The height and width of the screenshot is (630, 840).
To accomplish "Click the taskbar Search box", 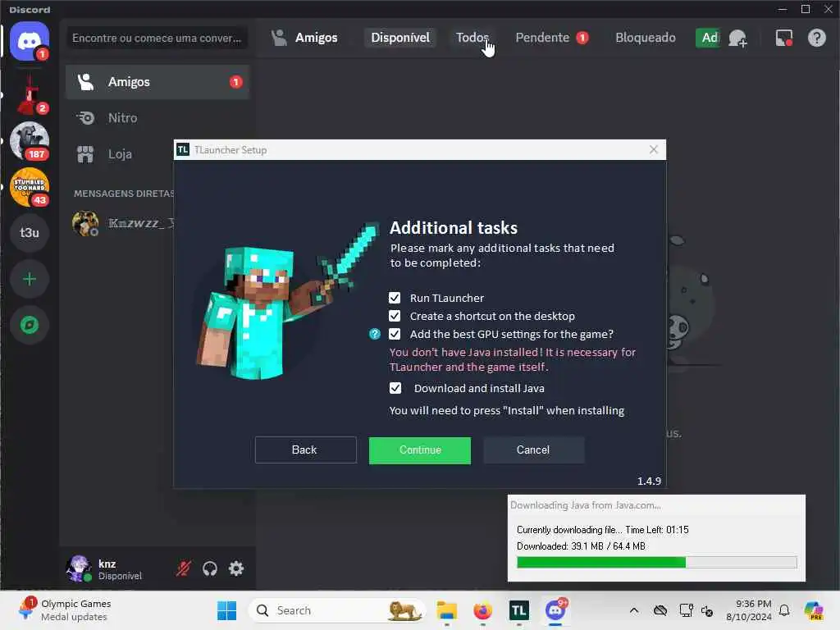I will 336,610.
